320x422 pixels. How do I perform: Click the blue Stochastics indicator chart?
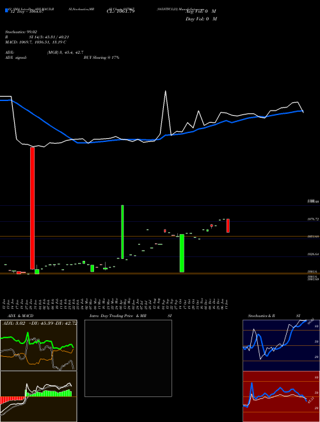click(x=281, y=345)
